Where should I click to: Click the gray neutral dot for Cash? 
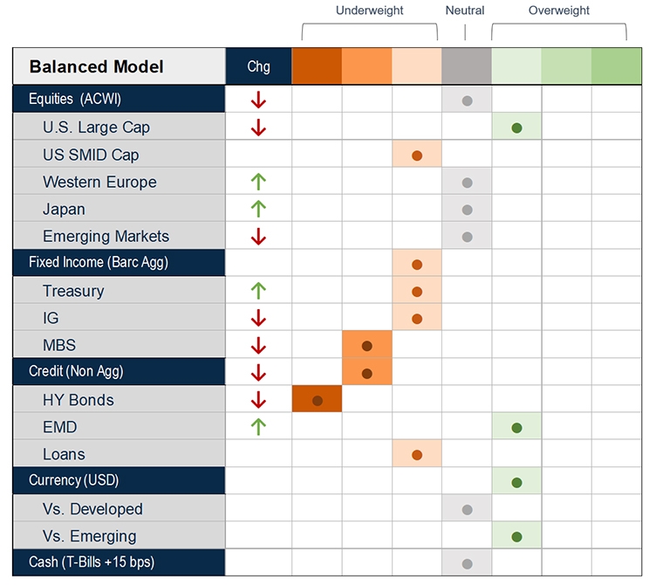click(x=467, y=564)
